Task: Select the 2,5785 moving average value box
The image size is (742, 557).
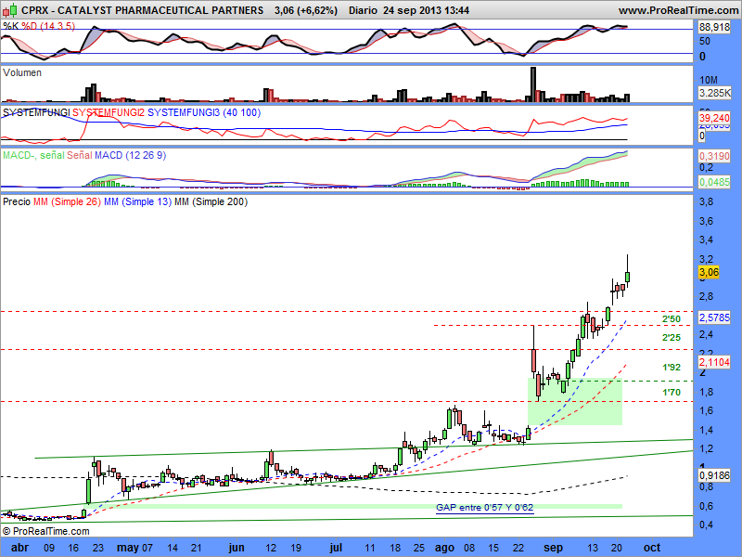Action: coord(714,317)
